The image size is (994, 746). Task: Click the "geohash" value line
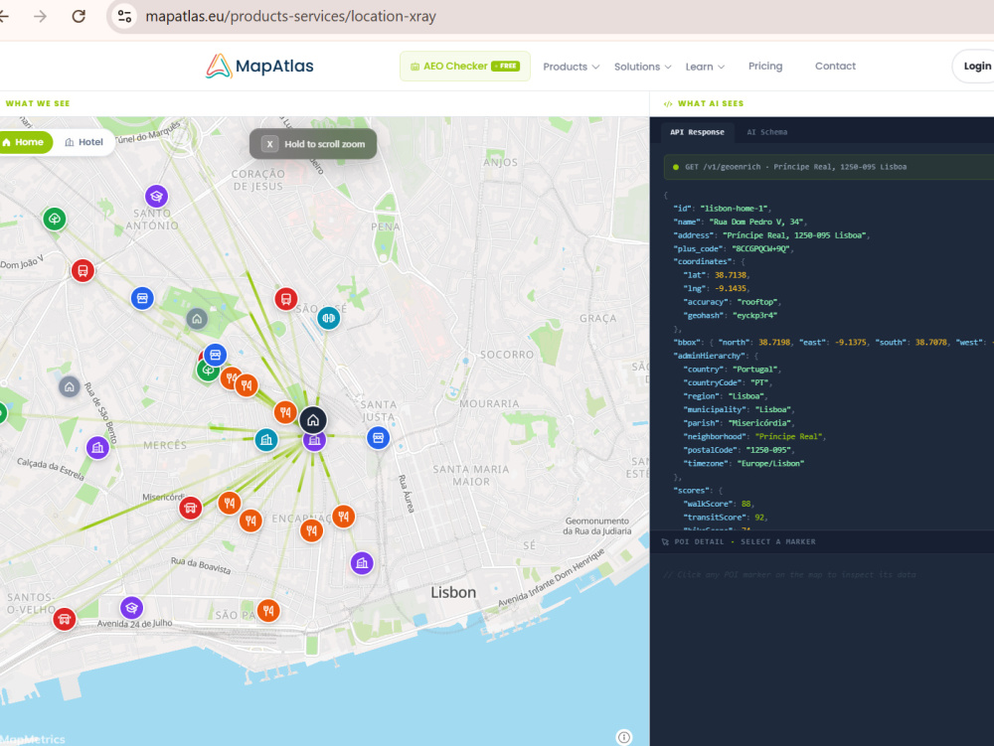(x=731, y=315)
